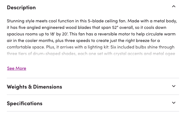
Task: Click the See More link
Action: pos(17,68)
